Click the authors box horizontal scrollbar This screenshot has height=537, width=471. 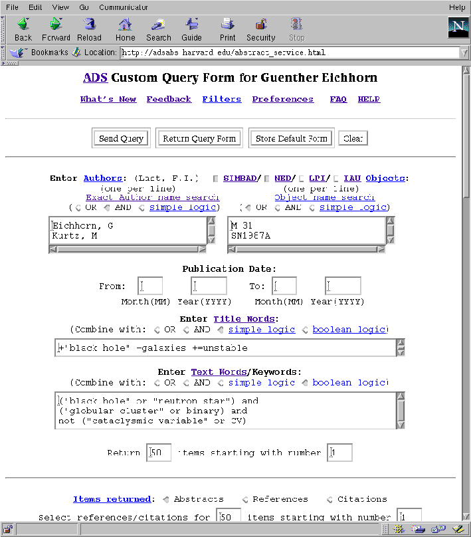pyautogui.click(x=128, y=249)
